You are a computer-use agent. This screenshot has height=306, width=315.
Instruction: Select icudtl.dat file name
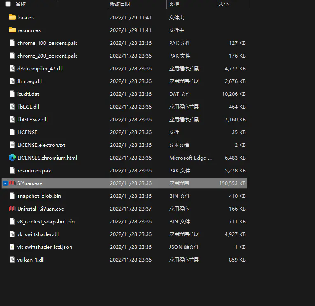click(28, 94)
